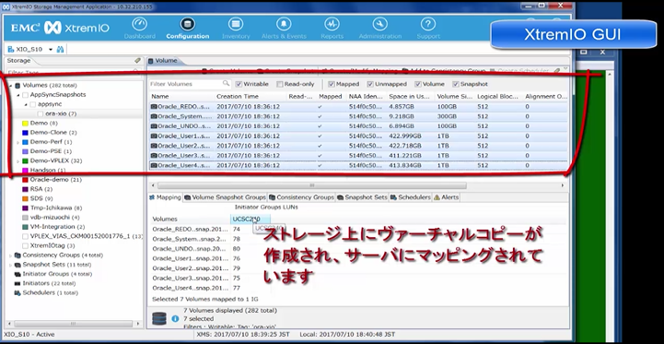Open the Reports section icon
The image size is (664, 344).
(332, 24)
